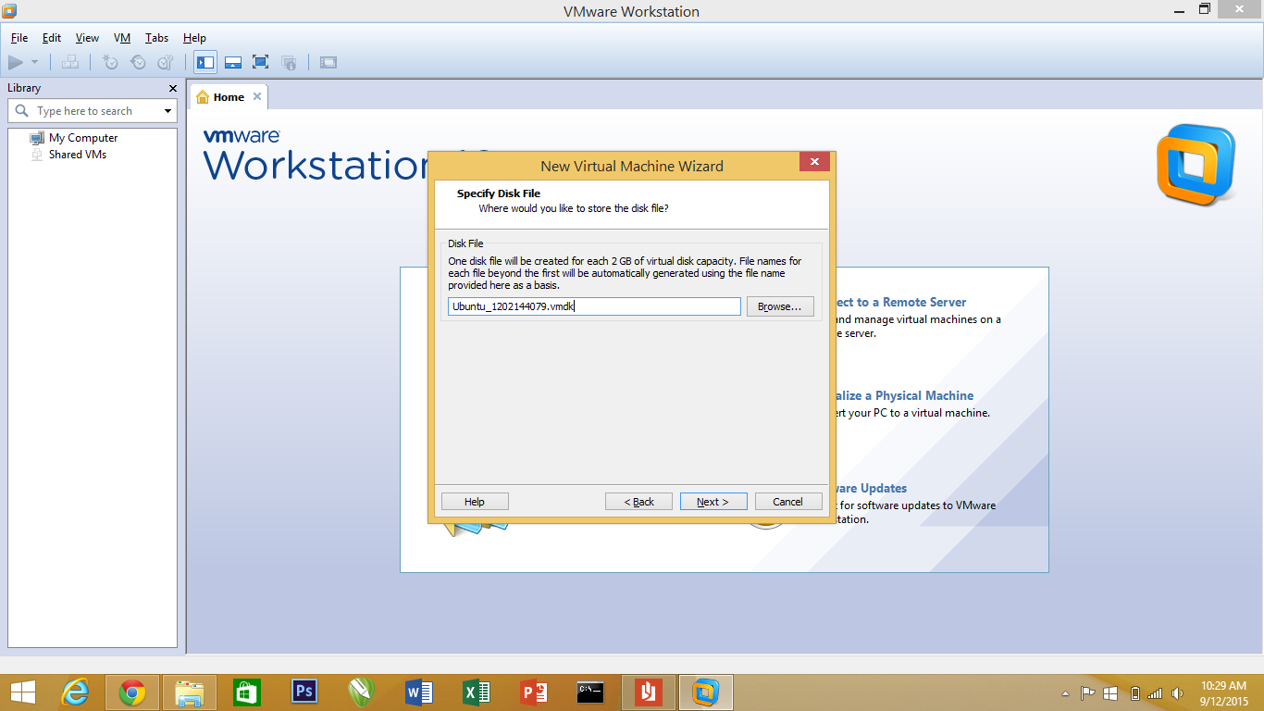Viewport: 1264px width, 711px height.
Task: Click the wizard Help button
Action: (x=475, y=502)
